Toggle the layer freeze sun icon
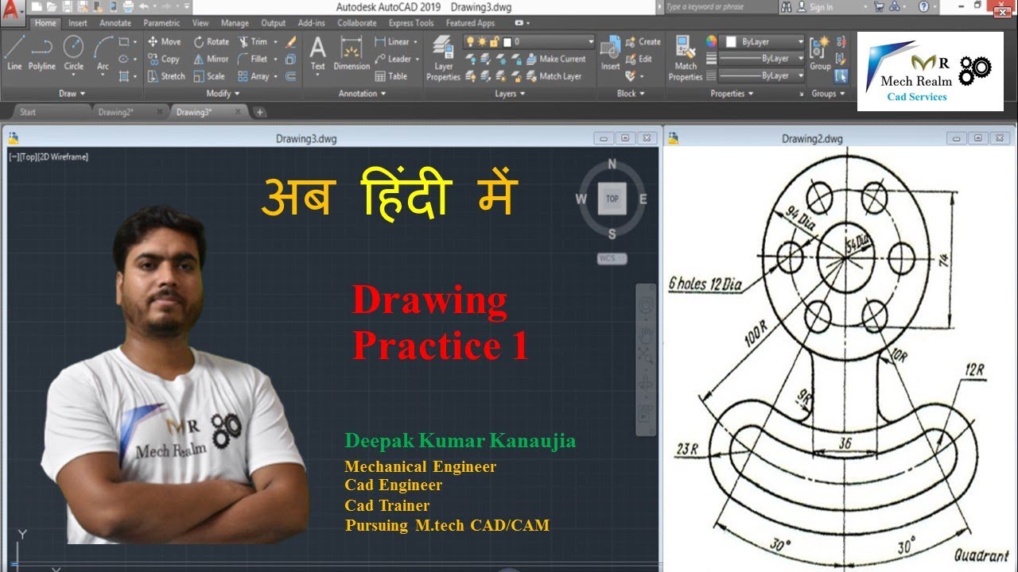This screenshot has width=1018, height=572. (482, 41)
